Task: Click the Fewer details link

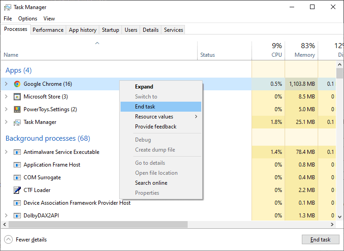Action: pos(31,240)
